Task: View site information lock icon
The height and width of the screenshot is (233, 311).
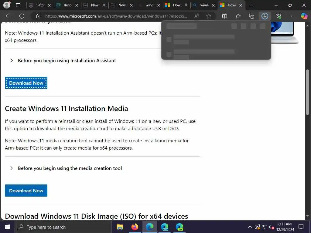Action: [x=38, y=16]
